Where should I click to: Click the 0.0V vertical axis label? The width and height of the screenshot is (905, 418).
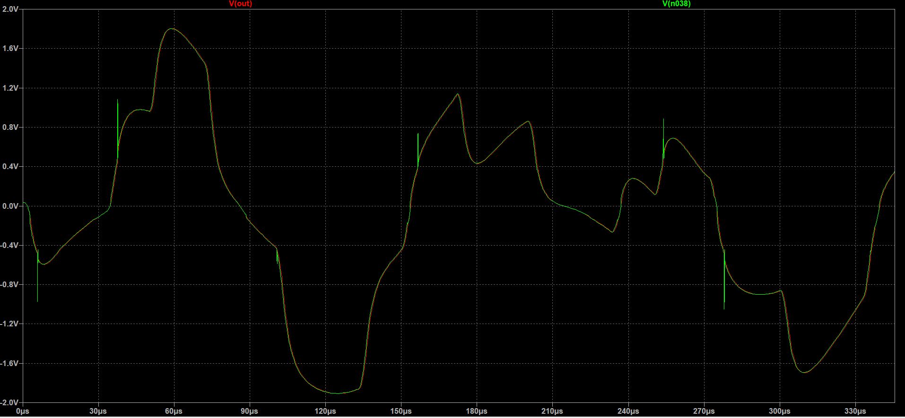[11, 206]
